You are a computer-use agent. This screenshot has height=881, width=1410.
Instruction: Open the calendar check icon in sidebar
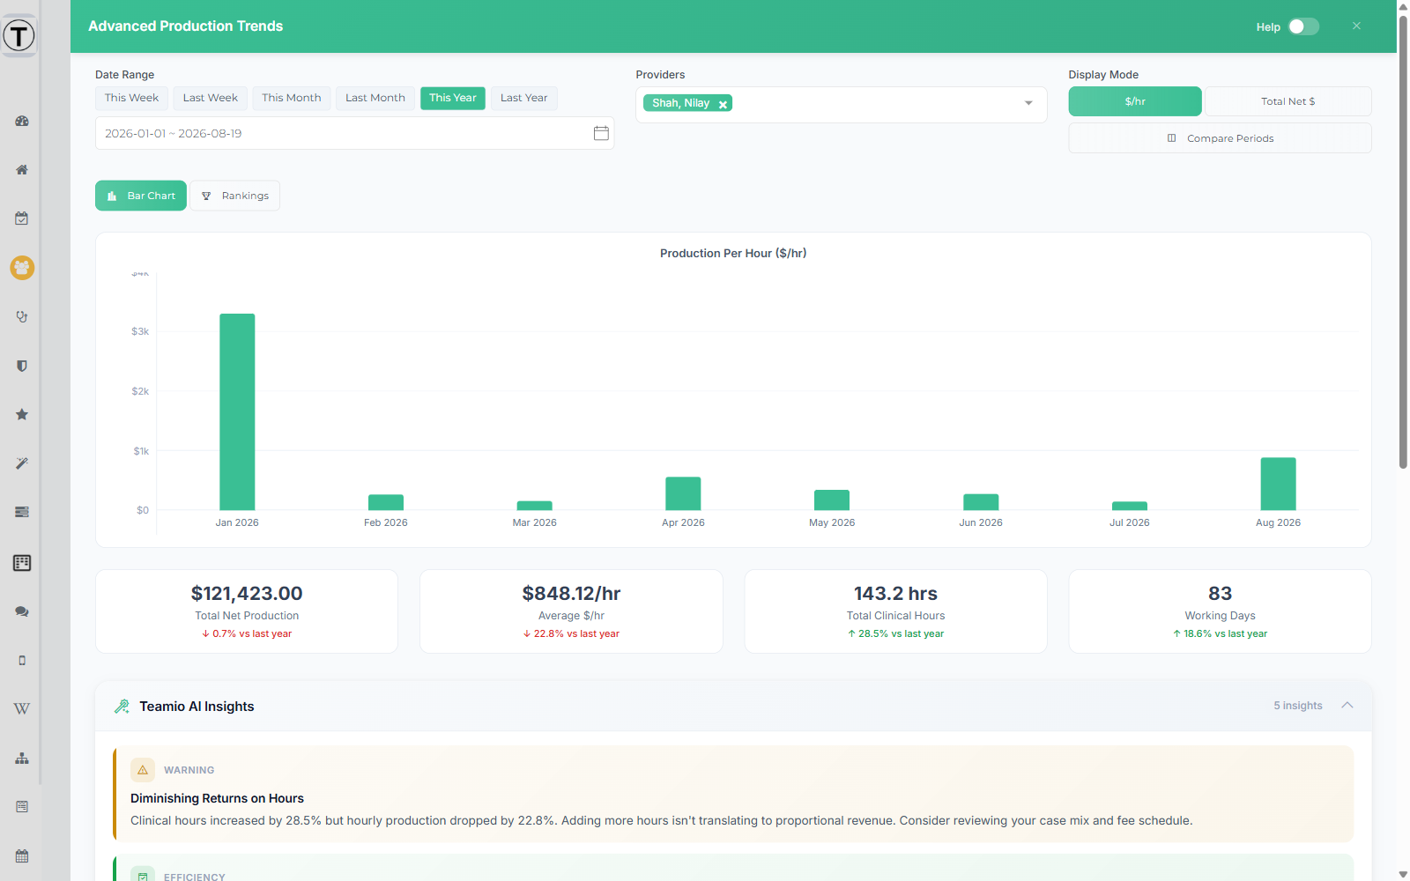pos(22,218)
